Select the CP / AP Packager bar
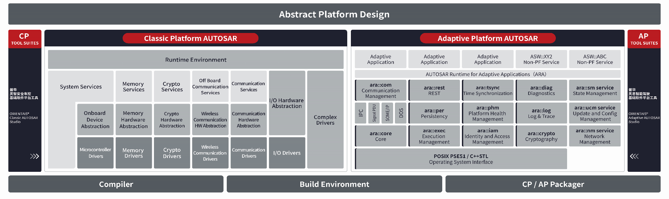This screenshot has width=669, height=199. (553, 184)
